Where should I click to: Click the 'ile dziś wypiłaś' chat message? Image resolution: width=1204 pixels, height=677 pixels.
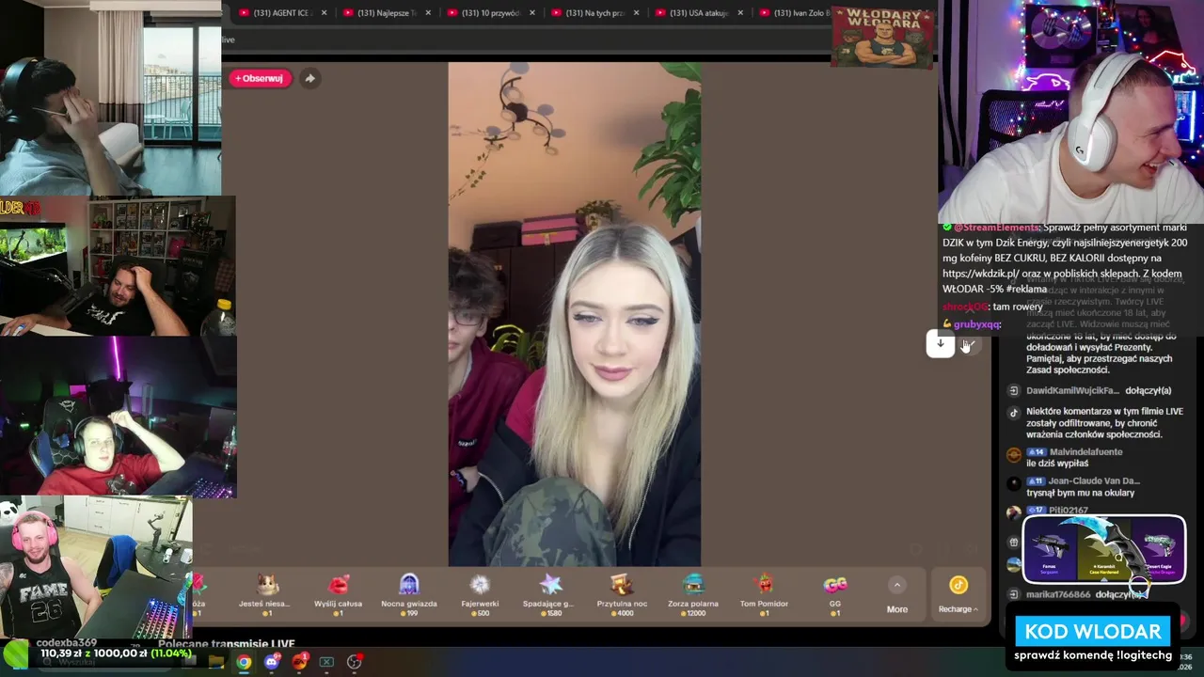[x=1057, y=464]
